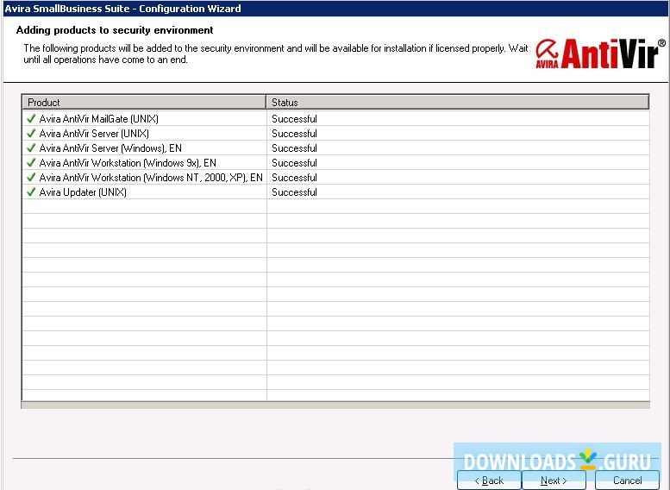
Task: Sort by the Status column header
Action: pyautogui.click(x=458, y=102)
